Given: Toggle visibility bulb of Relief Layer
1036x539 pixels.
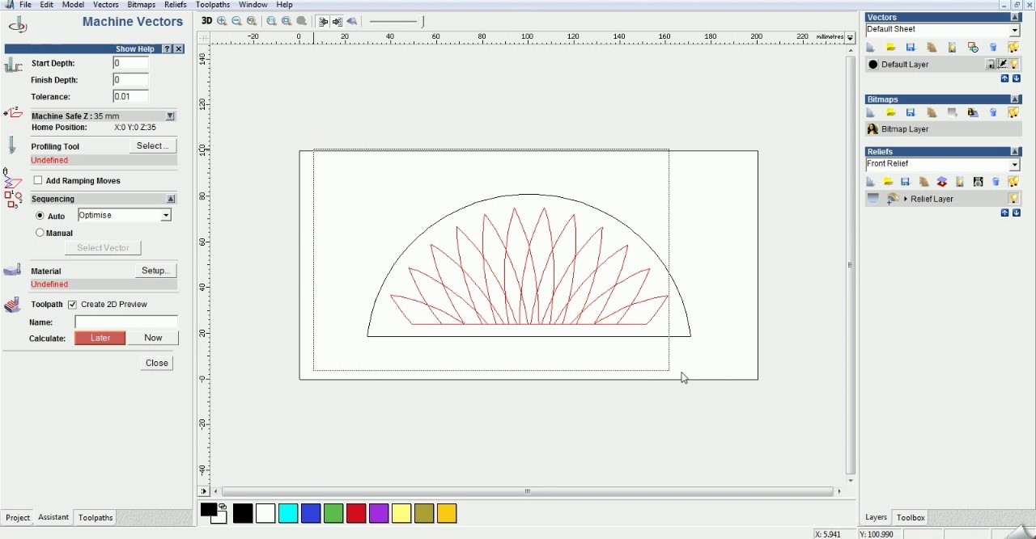Looking at the screenshot, I should point(1013,199).
